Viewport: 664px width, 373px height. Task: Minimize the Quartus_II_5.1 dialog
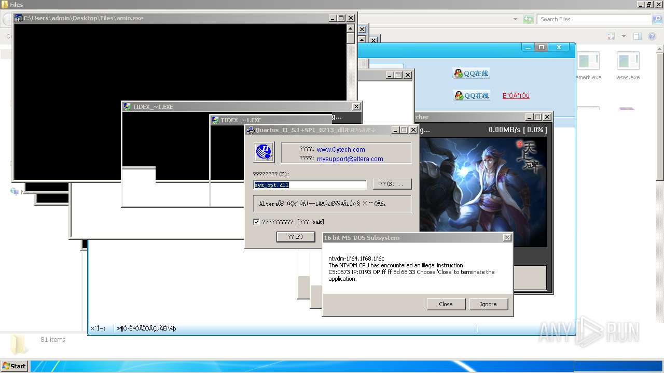(x=395, y=130)
